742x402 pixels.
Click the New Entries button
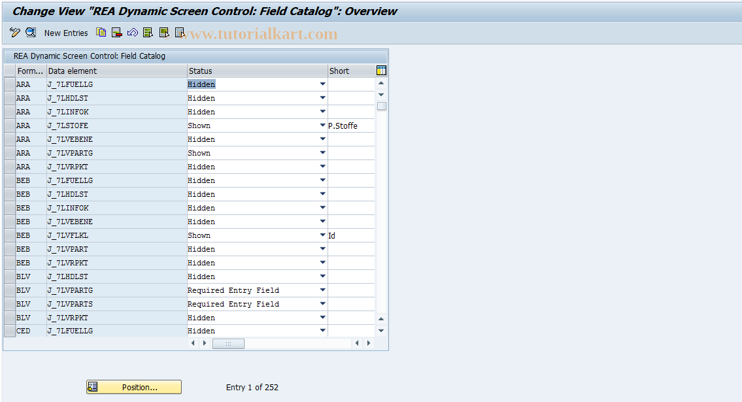[65, 33]
